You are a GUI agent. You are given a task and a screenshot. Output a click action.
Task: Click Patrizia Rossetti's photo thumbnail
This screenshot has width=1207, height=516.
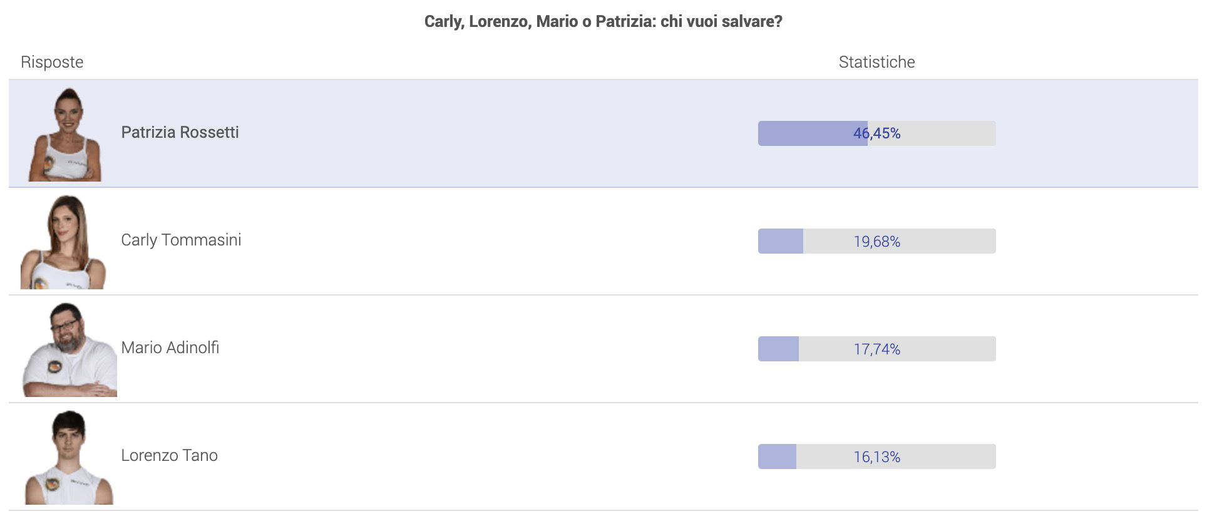click(x=65, y=134)
